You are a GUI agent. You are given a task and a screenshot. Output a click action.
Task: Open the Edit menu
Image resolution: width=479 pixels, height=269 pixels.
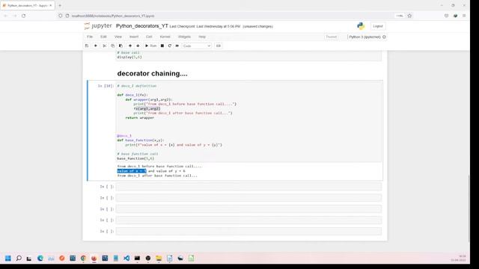pos(103,37)
